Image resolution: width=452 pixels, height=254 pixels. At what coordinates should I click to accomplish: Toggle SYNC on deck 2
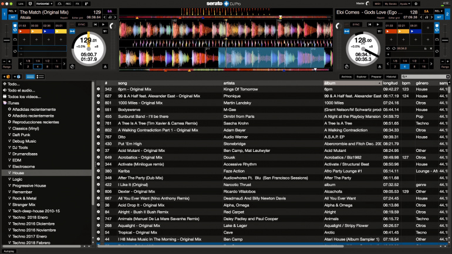(356, 25)
